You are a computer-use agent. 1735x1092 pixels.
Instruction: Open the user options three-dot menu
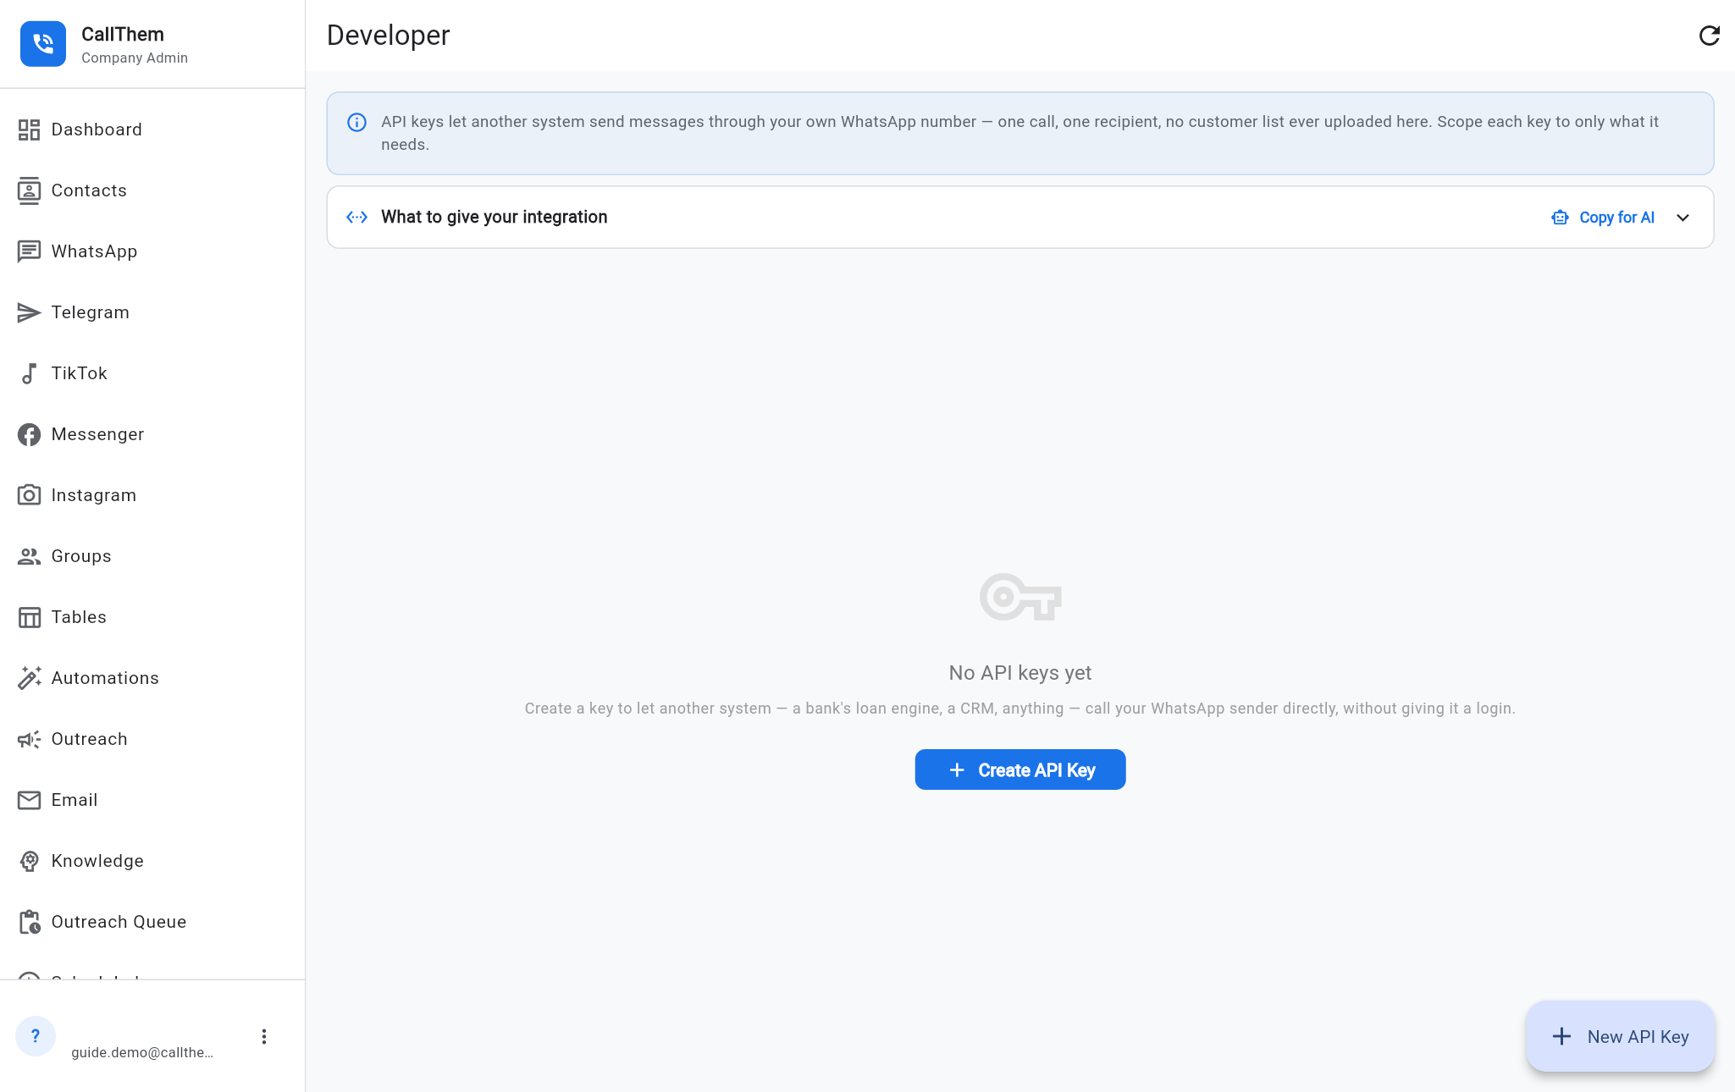(x=264, y=1037)
